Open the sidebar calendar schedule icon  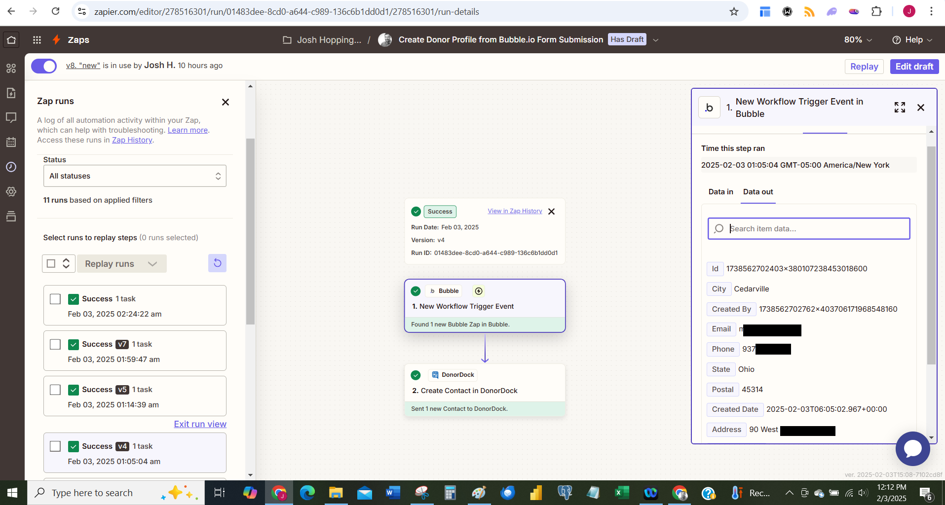[x=11, y=142]
